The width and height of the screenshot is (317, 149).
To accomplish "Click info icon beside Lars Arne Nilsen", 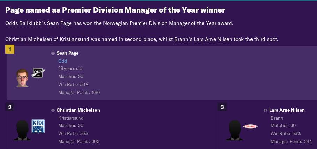I will point(265,110).
